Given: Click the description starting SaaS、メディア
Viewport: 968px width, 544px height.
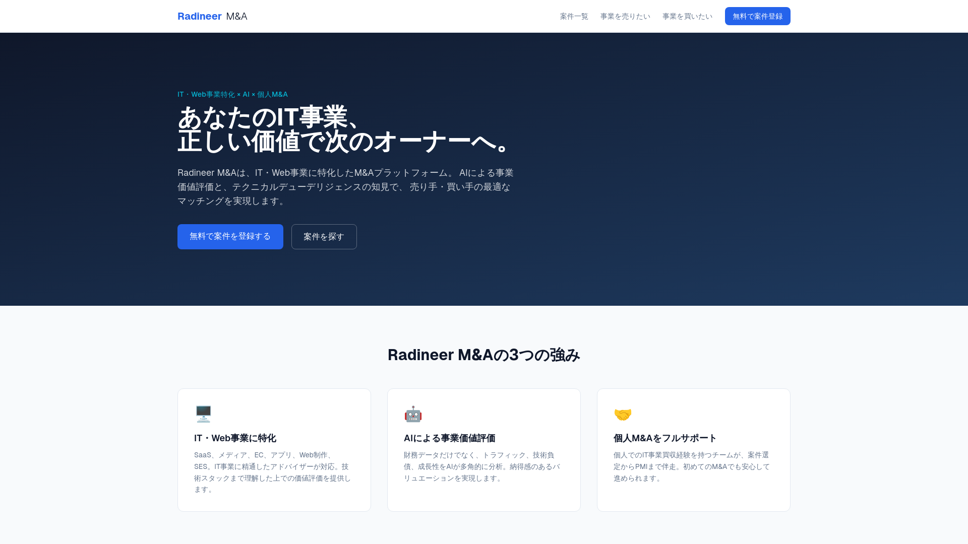Looking at the screenshot, I should pyautogui.click(x=273, y=472).
